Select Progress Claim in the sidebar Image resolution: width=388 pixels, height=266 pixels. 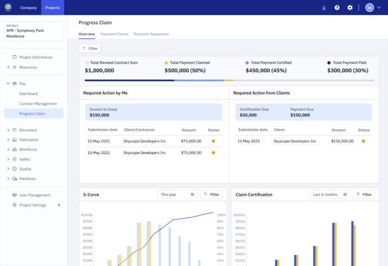34,113
